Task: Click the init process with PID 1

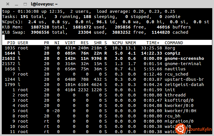Action: click(170, 90)
